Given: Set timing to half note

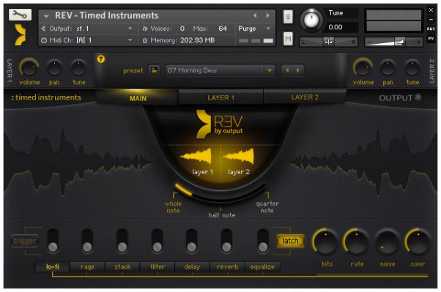Looking at the screenshot, I should pyautogui.click(x=222, y=215).
